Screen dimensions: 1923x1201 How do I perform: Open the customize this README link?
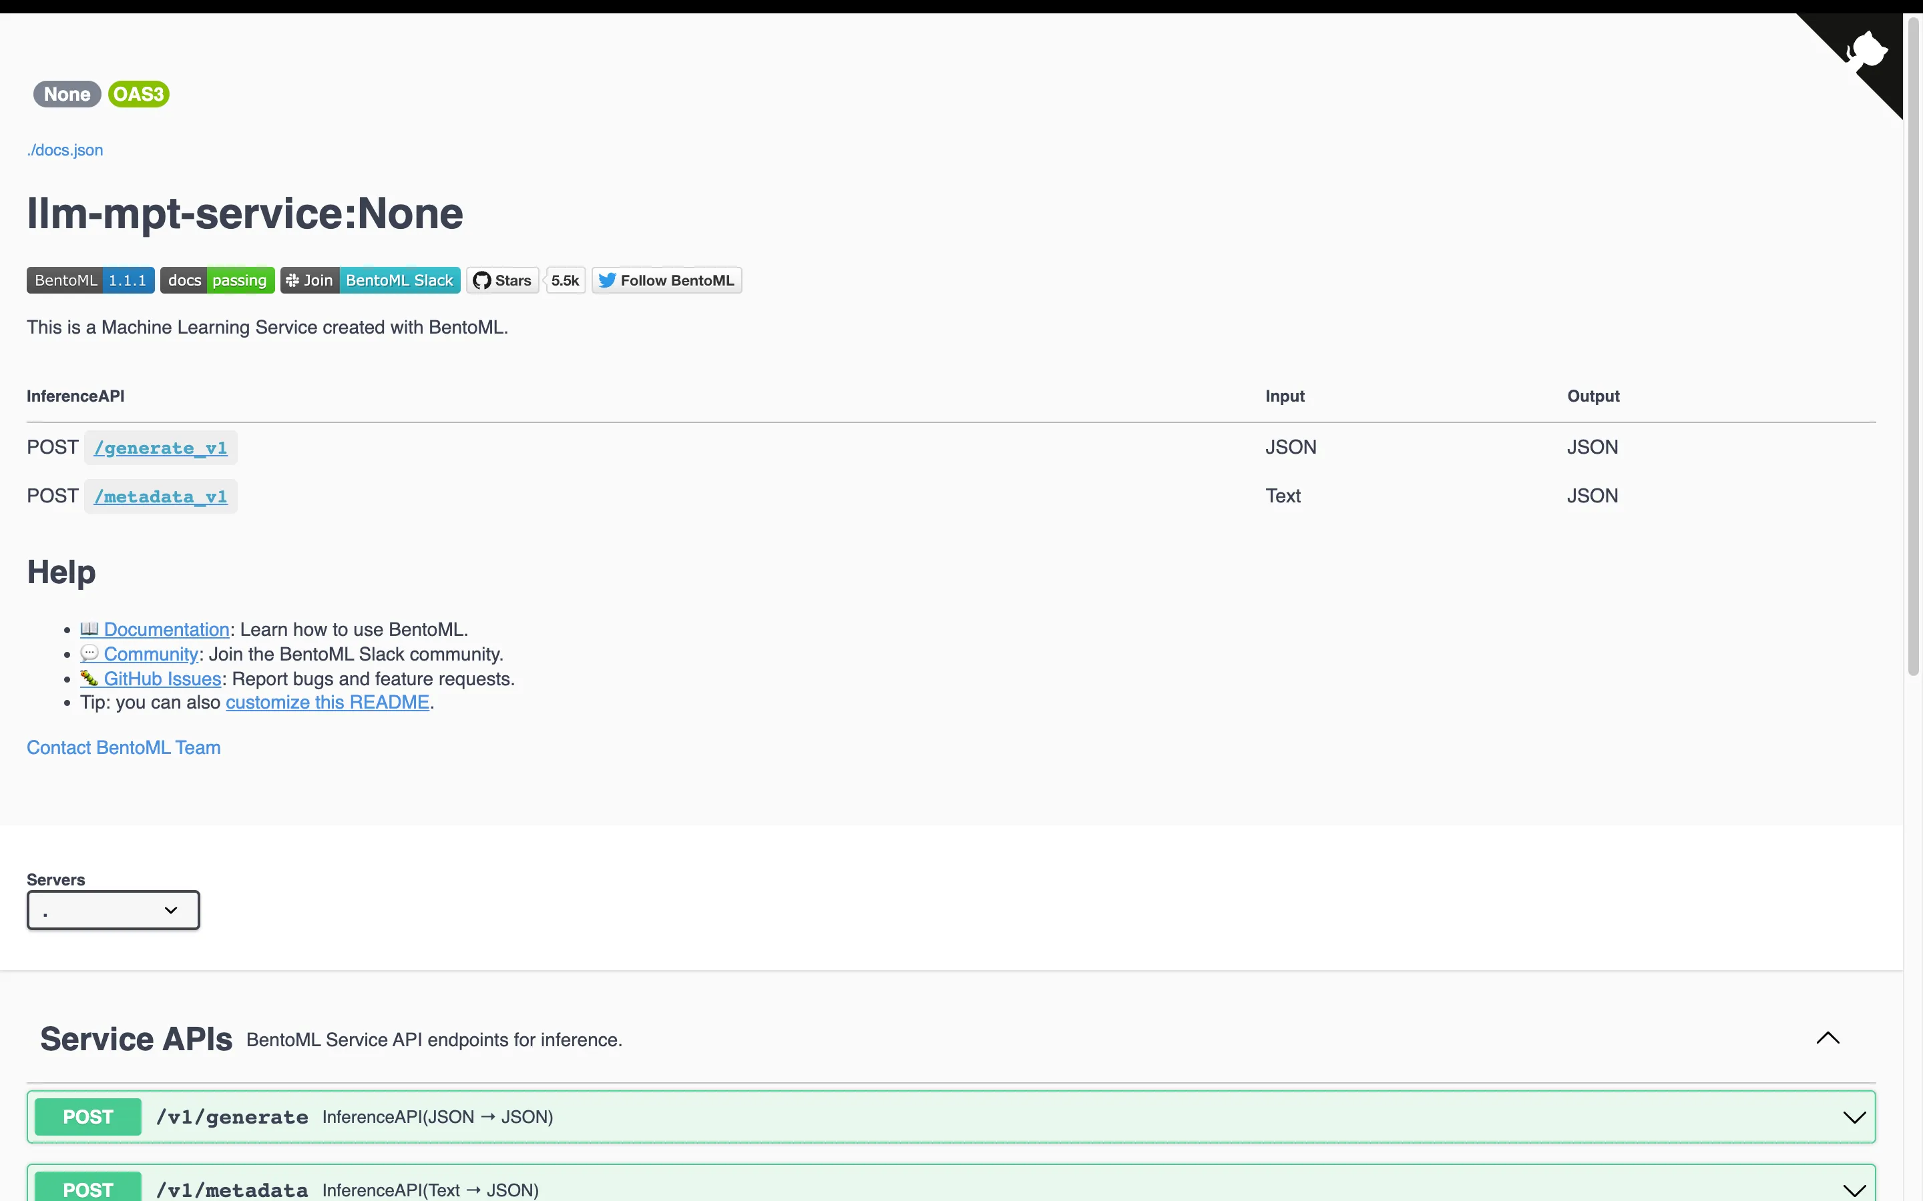[x=327, y=702]
